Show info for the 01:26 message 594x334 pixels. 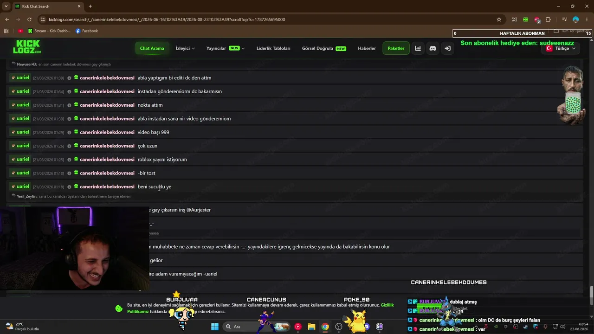[69, 146]
